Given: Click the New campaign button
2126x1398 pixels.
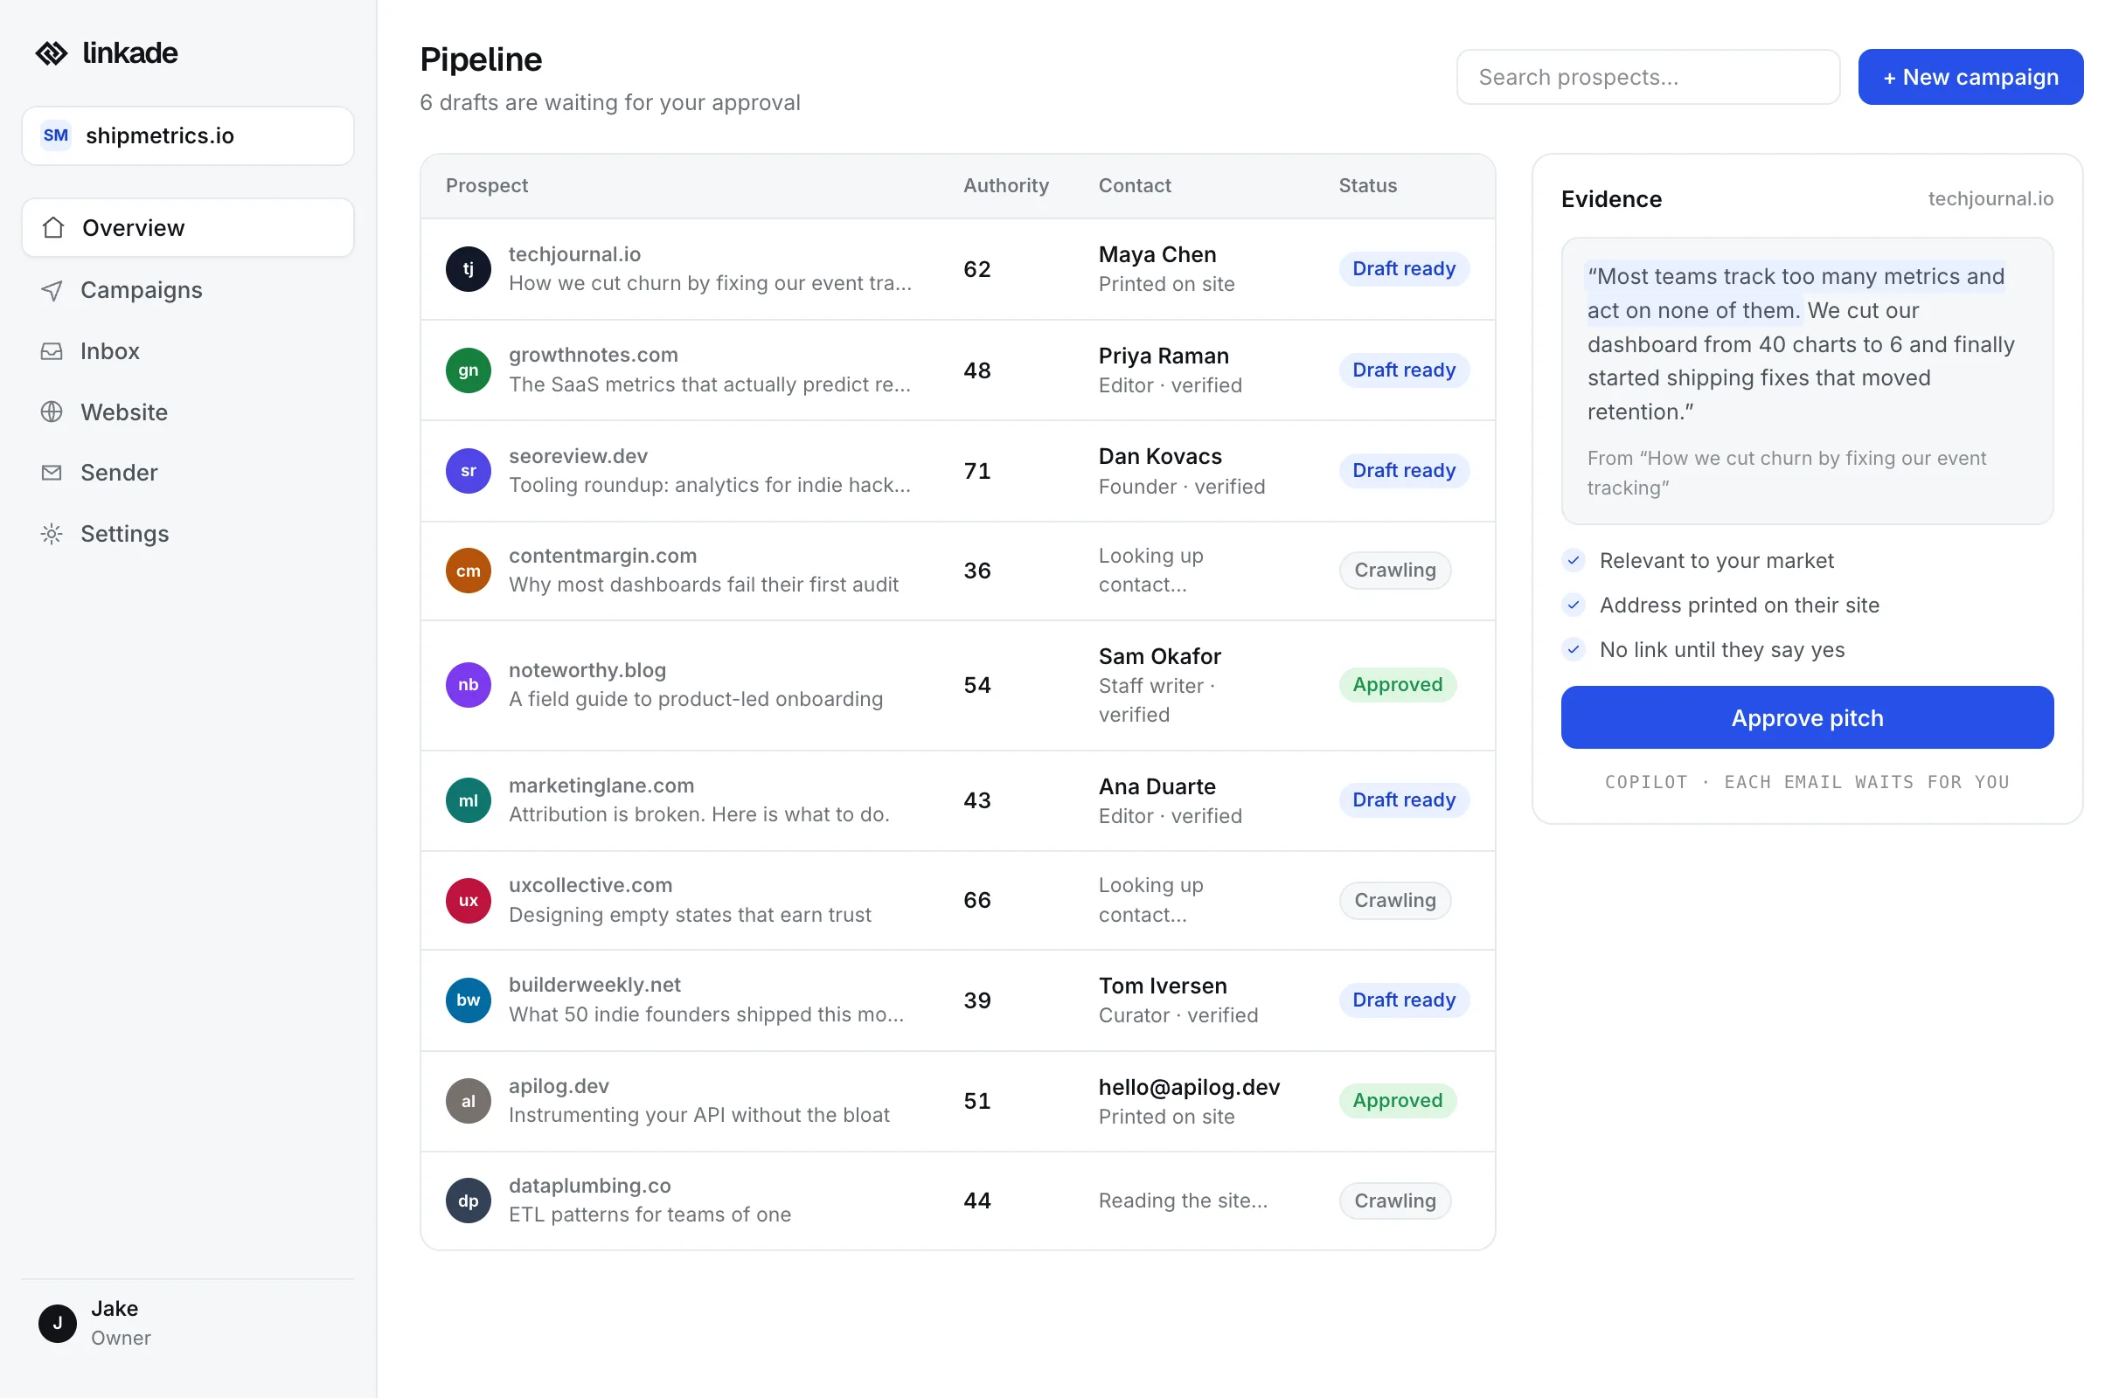Looking at the screenshot, I should pos(1970,77).
